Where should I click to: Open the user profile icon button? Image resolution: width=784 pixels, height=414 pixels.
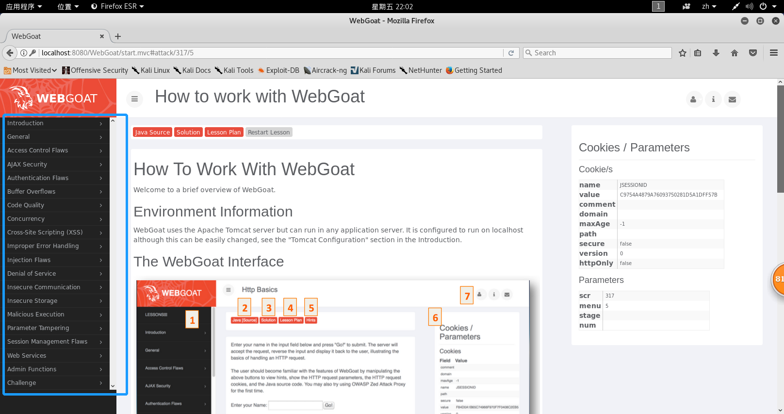(693, 99)
